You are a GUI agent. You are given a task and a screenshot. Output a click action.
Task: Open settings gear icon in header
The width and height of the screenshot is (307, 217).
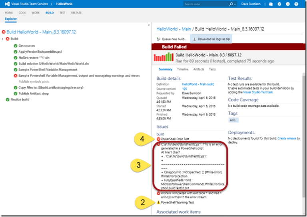click(x=279, y=4)
